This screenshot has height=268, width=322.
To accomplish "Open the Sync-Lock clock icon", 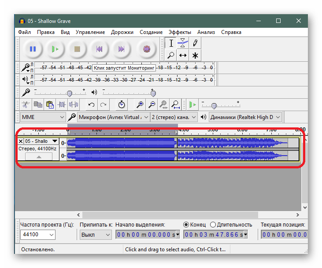I will point(122,104).
